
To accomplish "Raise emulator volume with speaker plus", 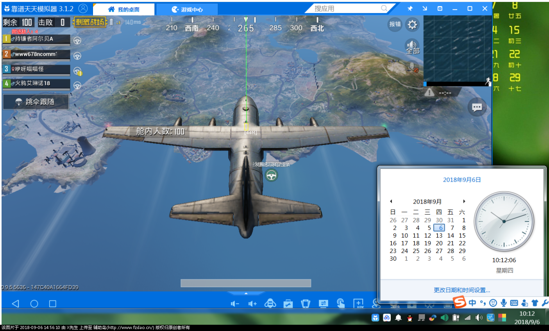I will point(252,304).
